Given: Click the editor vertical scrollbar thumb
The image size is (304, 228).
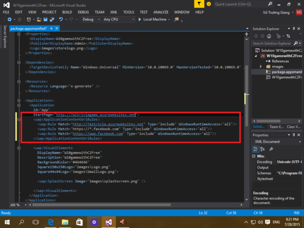Looking at the screenshot, I should click(247, 96).
